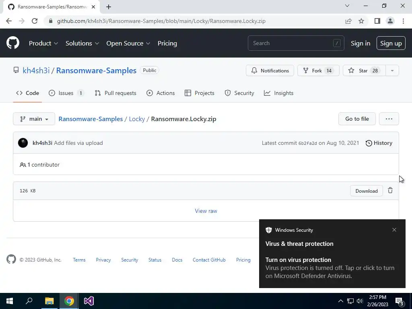Viewport: 412px width, 309px height.
Task: Open the repository Security tab
Action: [x=239, y=93]
